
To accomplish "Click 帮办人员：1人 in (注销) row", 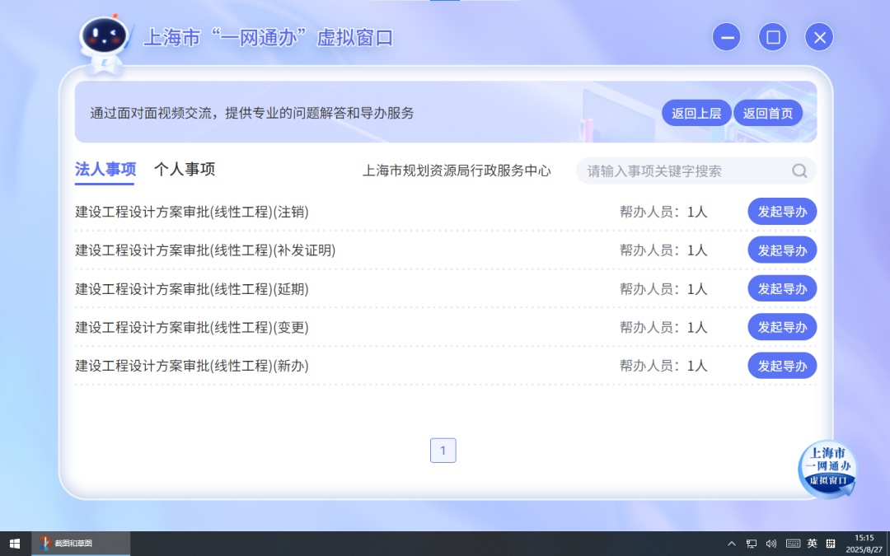I will click(x=663, y=213).
